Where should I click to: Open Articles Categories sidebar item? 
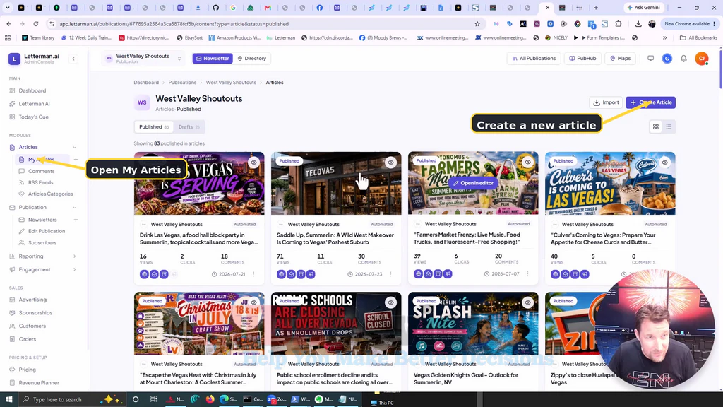tap(50, 194)
